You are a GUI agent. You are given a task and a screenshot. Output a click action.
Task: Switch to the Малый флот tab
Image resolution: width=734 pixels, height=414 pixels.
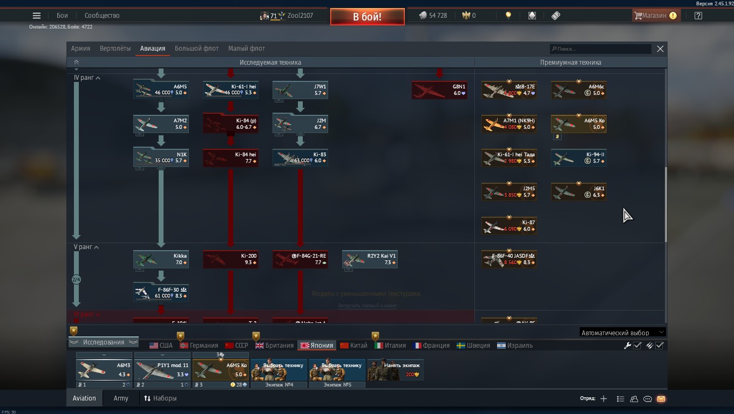point(246,49)
